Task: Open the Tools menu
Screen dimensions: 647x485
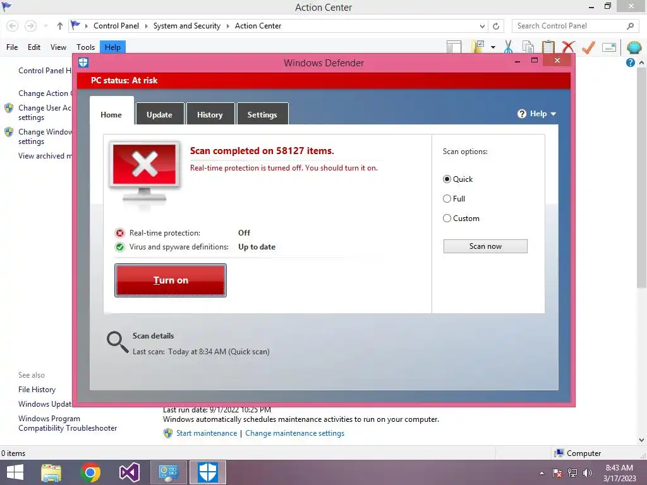Action: pyautogui.click(x=85, y=47)
